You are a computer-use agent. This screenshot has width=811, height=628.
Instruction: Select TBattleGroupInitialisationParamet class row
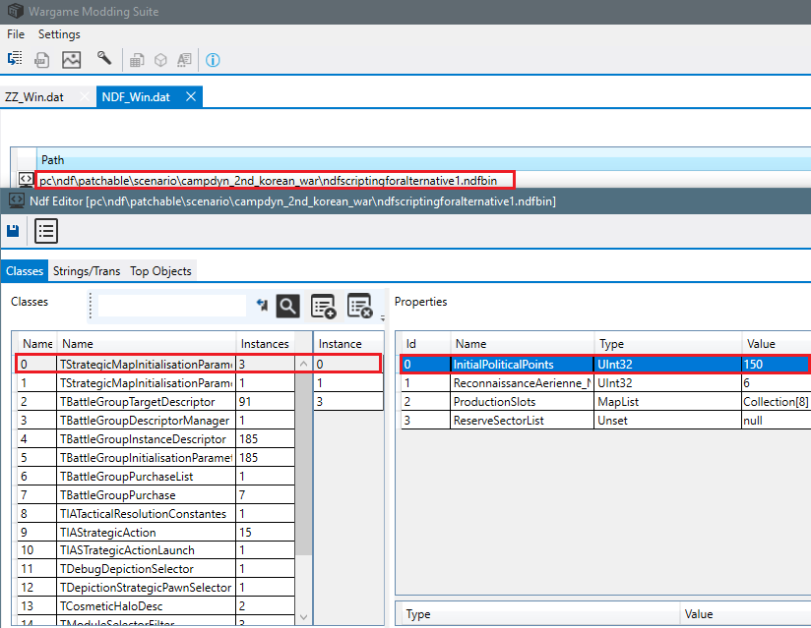click(x=156, y=458)
